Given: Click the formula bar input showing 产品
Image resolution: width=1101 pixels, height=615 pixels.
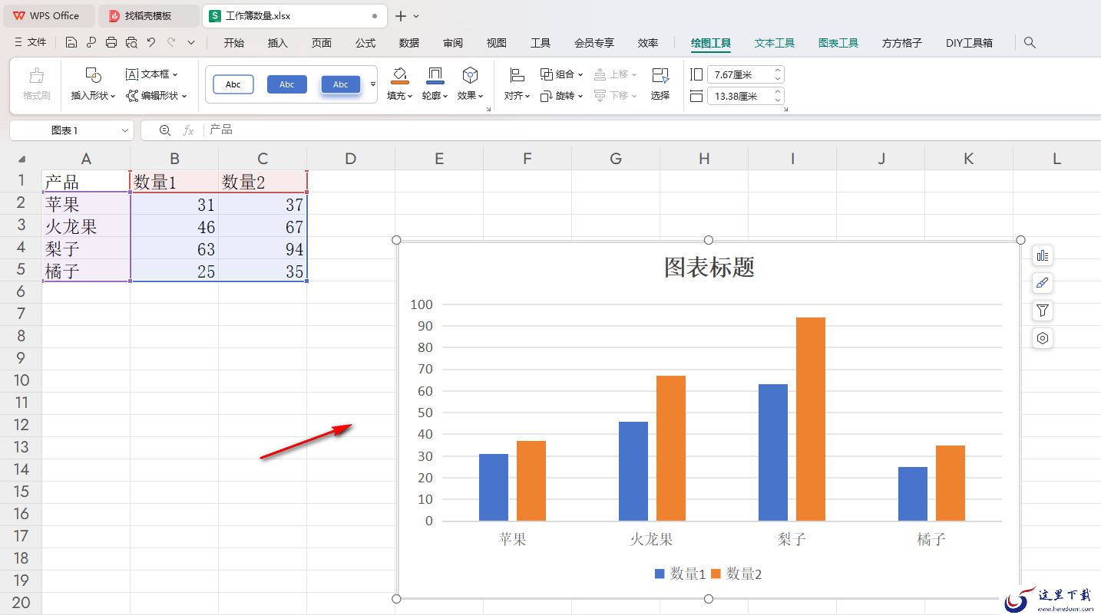Looking at the screenshot, I should [x=653, y=130].
